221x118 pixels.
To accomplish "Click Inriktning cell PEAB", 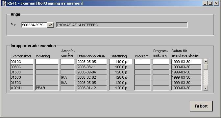I will (47, 88).
